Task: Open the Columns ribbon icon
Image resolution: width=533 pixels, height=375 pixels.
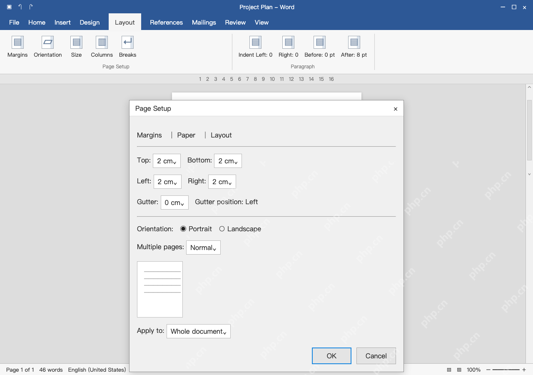Action: [102, 42]
